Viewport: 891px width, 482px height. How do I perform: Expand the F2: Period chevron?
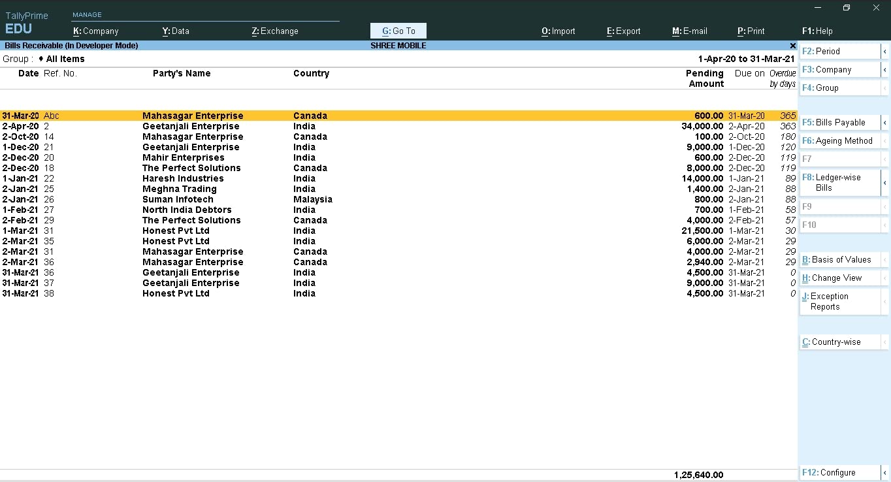886,51
